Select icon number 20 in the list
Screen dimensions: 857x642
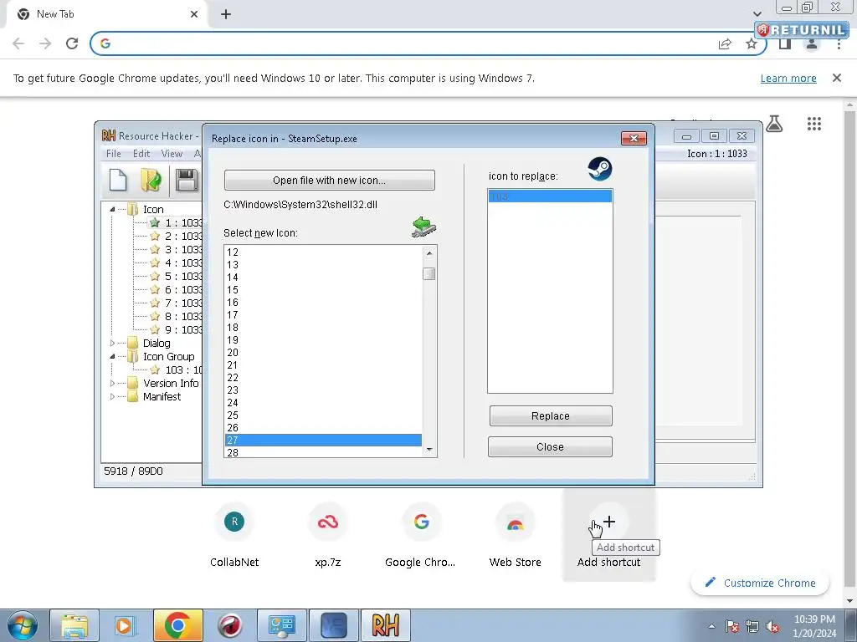[323, 353]
